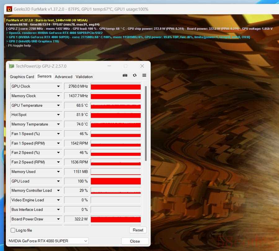Click the GPU 1 NVIDIA RTX 4080 SUPER line

coord(128,37)
